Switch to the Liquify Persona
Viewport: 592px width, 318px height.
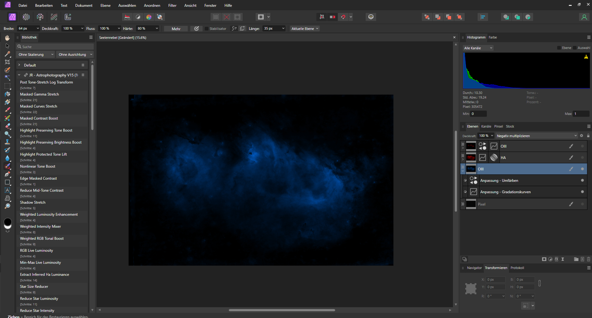coord(26,17)
